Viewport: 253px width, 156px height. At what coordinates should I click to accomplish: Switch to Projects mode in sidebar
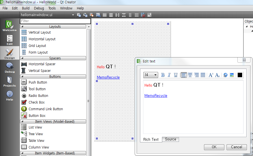pos(10,82)
